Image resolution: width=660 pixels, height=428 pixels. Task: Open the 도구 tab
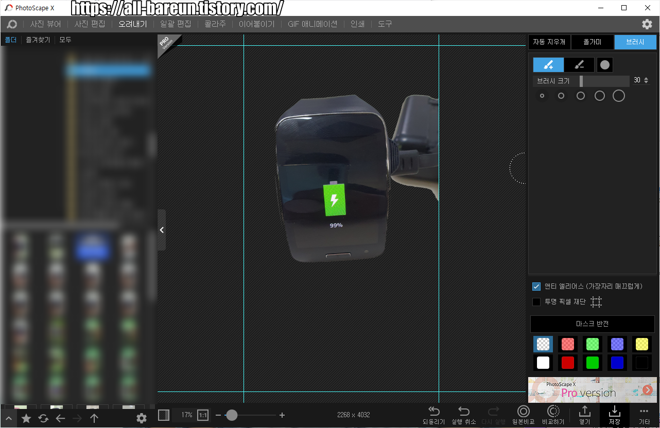click(385, 24)
